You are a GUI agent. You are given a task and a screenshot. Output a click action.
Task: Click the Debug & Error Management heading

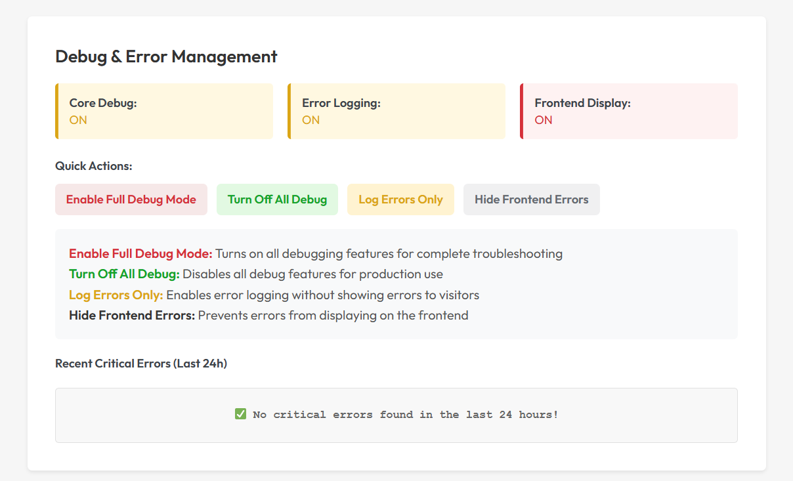(166, 56)
